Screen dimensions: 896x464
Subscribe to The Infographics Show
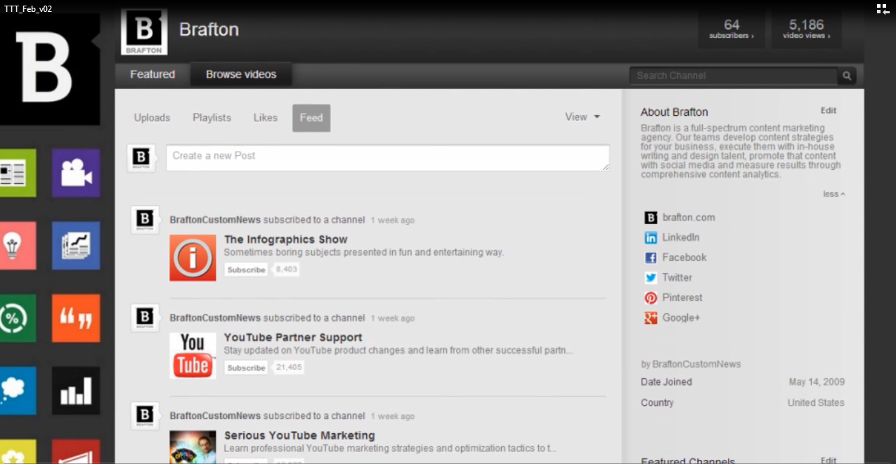246,270
